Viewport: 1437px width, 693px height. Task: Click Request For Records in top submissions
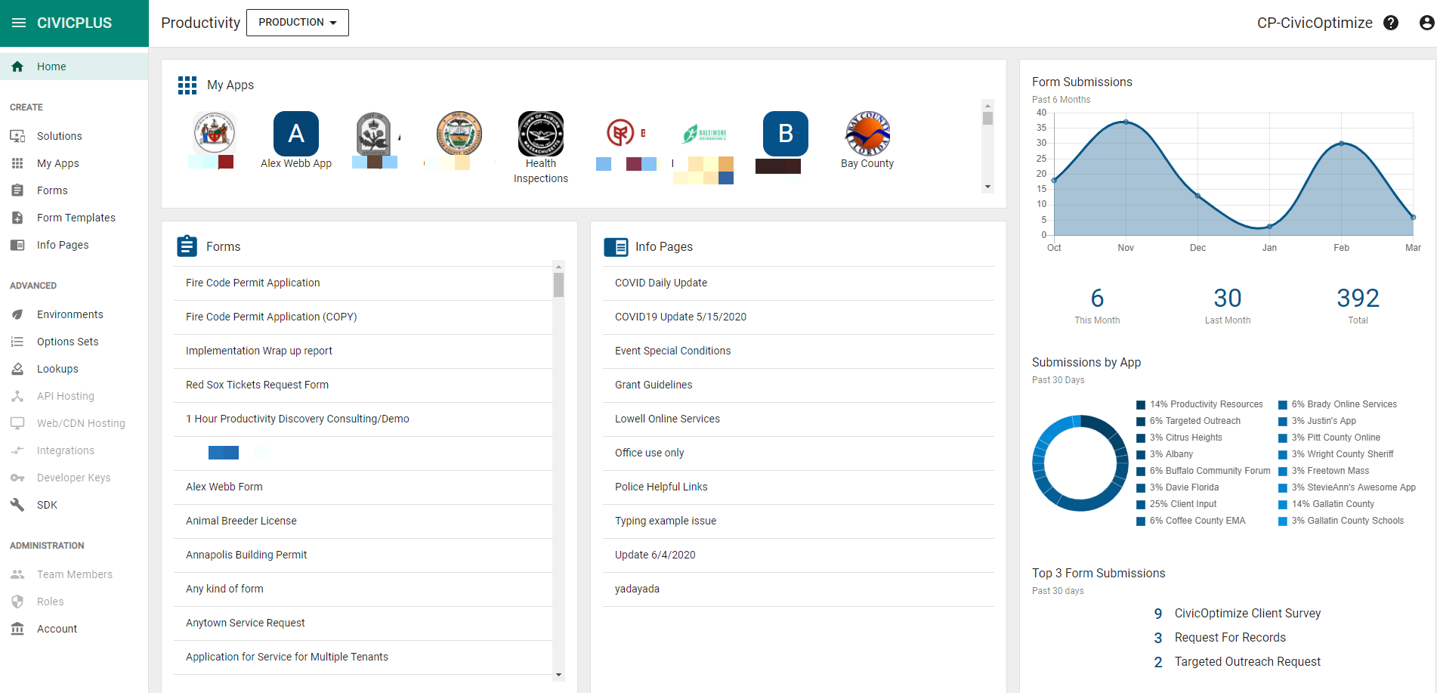click(1230, 638)
